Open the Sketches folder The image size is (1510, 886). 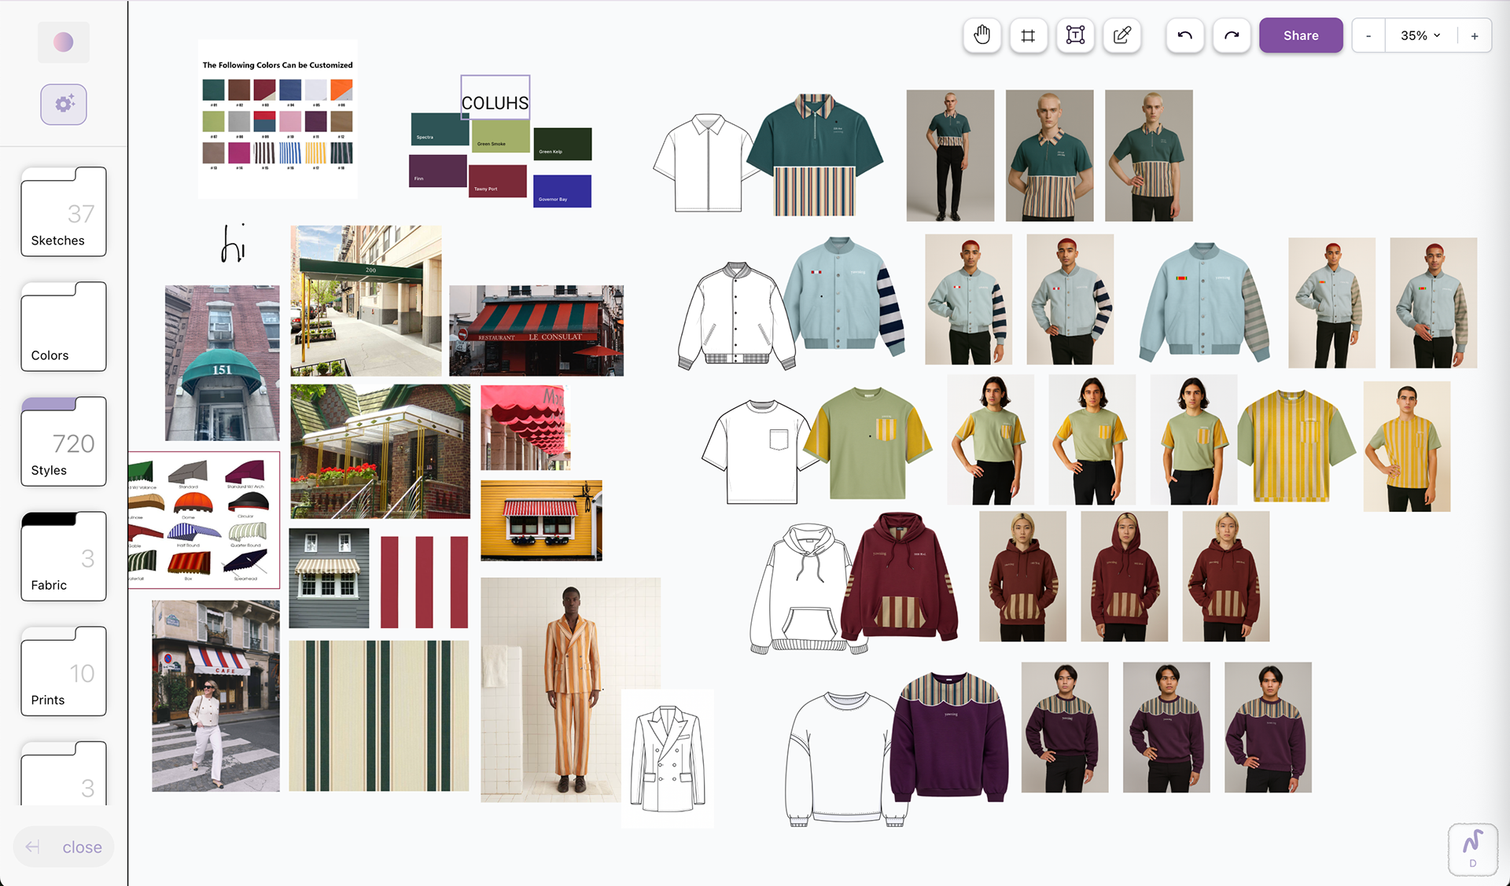64,212
